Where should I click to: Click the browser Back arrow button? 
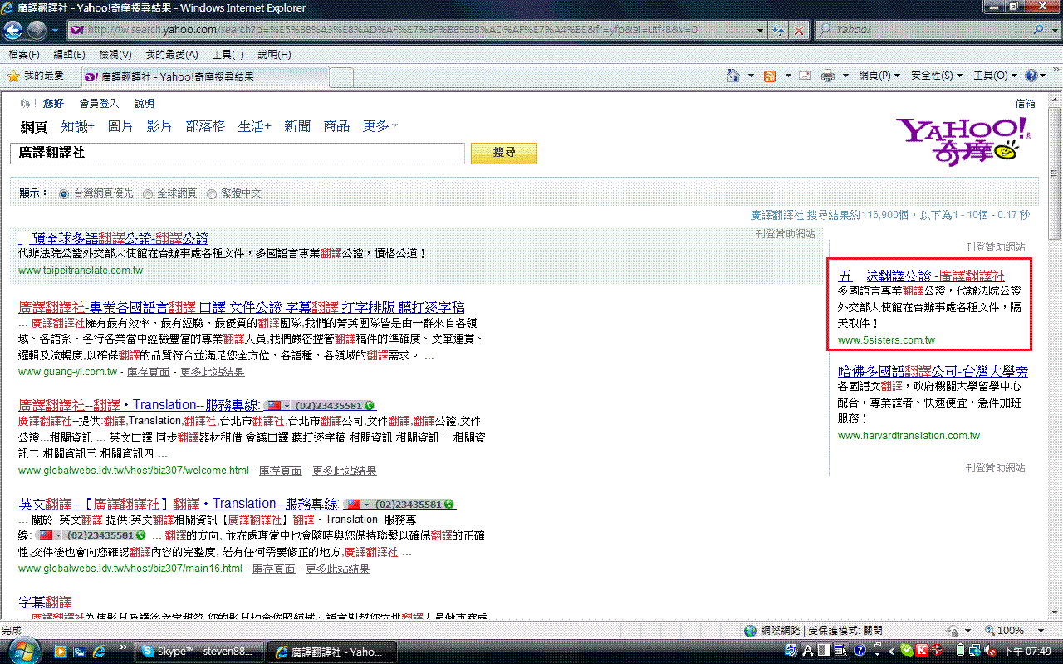[13, 30]
